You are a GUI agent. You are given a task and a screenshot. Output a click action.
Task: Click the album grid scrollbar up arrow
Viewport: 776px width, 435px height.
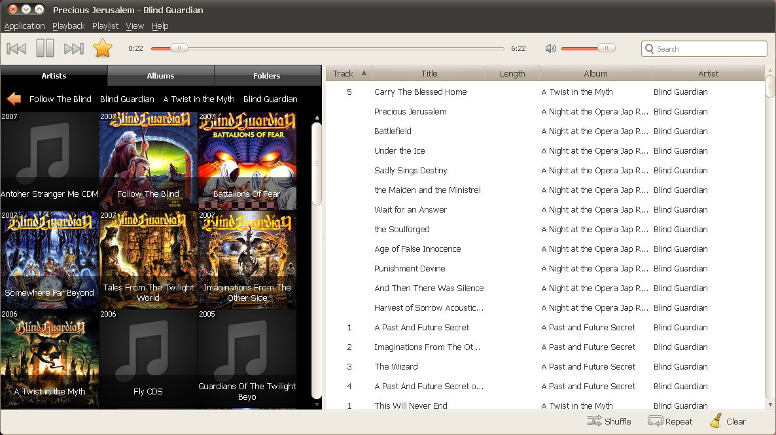coord(317,118)
